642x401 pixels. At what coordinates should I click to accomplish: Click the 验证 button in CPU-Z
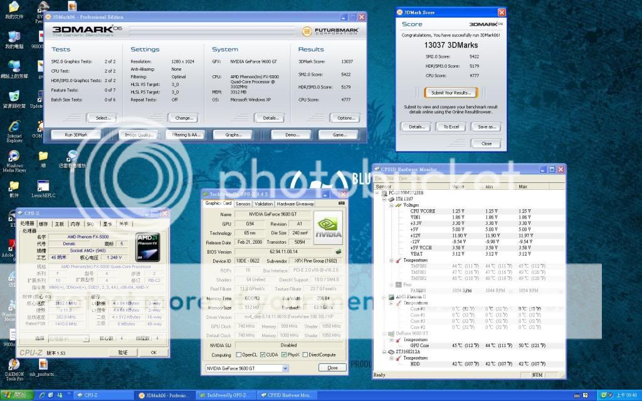[x=123, y=352]
